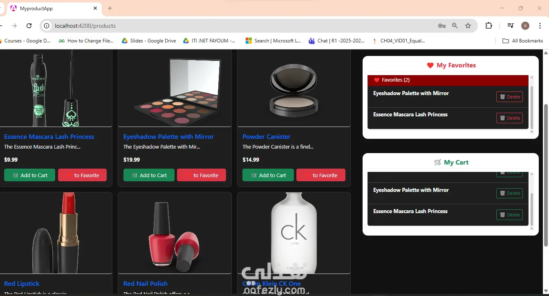Click the My Cart list scrollbar up arrow
The image size is (549, 296).
[x=531, y=174]
